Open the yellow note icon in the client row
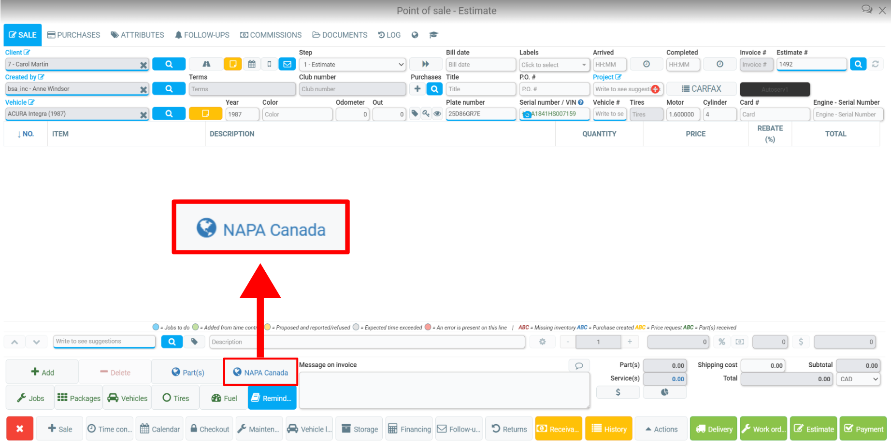This screenshot has width=891, height=444. pos(233,64)
